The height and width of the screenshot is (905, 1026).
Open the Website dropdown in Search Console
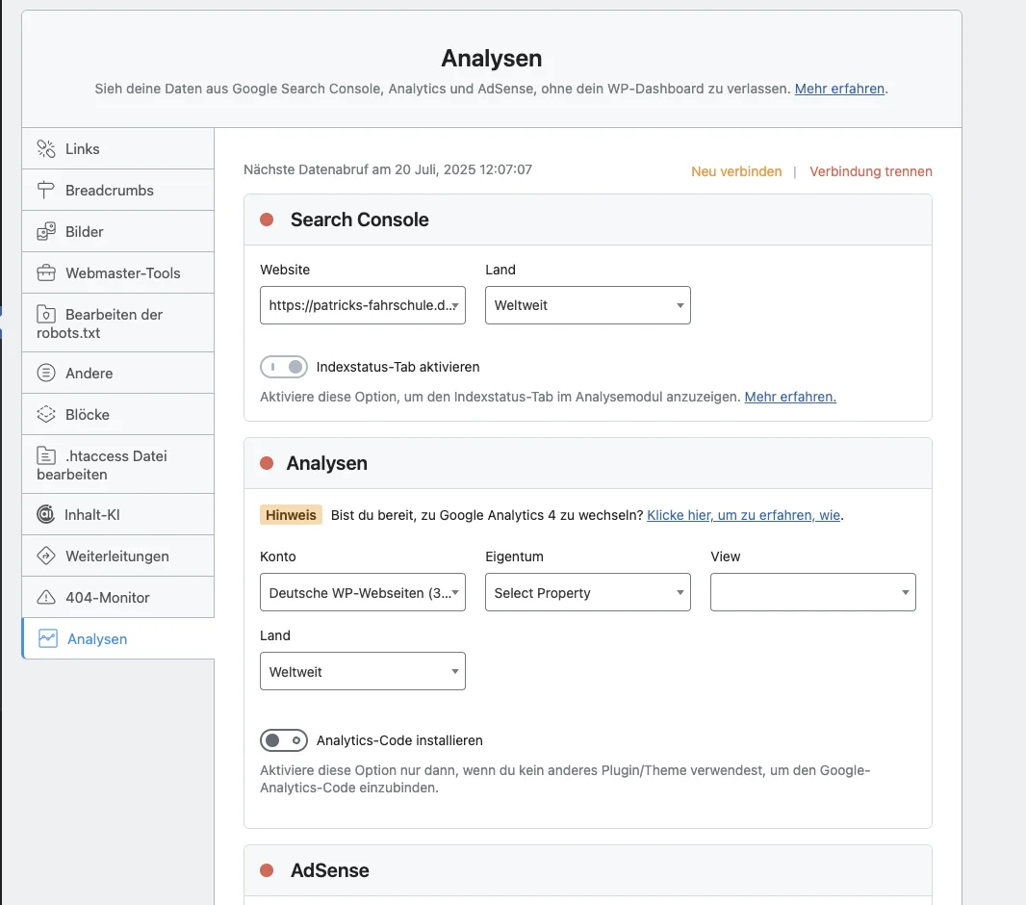(362, 305)
